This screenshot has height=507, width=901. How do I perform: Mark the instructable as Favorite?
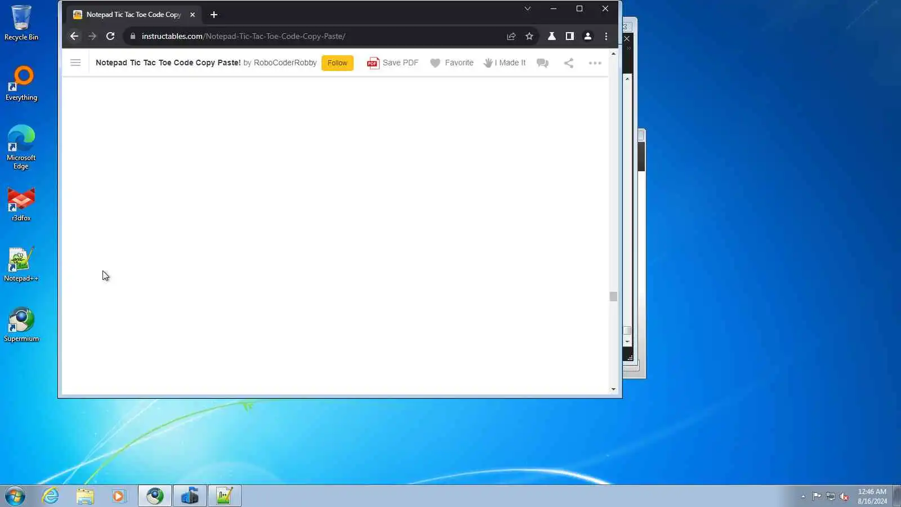click(452, 63)
